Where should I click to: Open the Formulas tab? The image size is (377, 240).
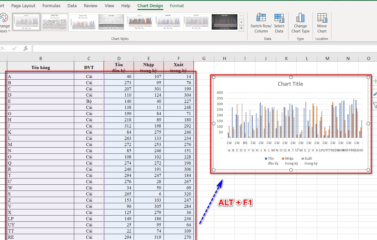pos(51,6)
